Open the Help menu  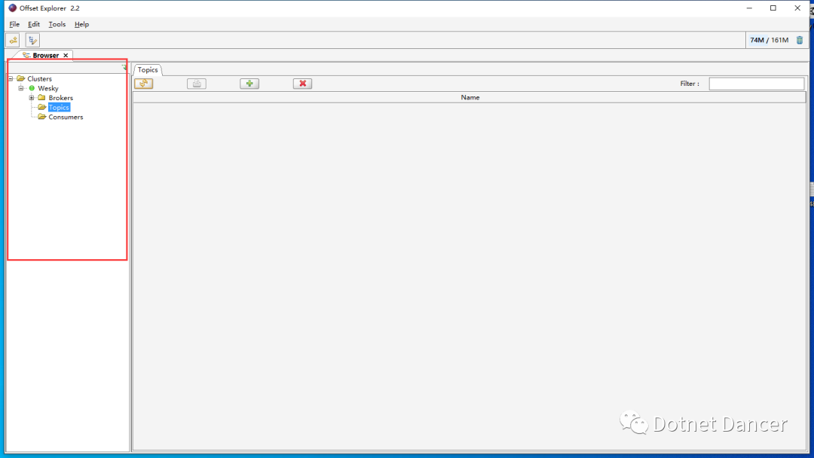coord(81,24)
